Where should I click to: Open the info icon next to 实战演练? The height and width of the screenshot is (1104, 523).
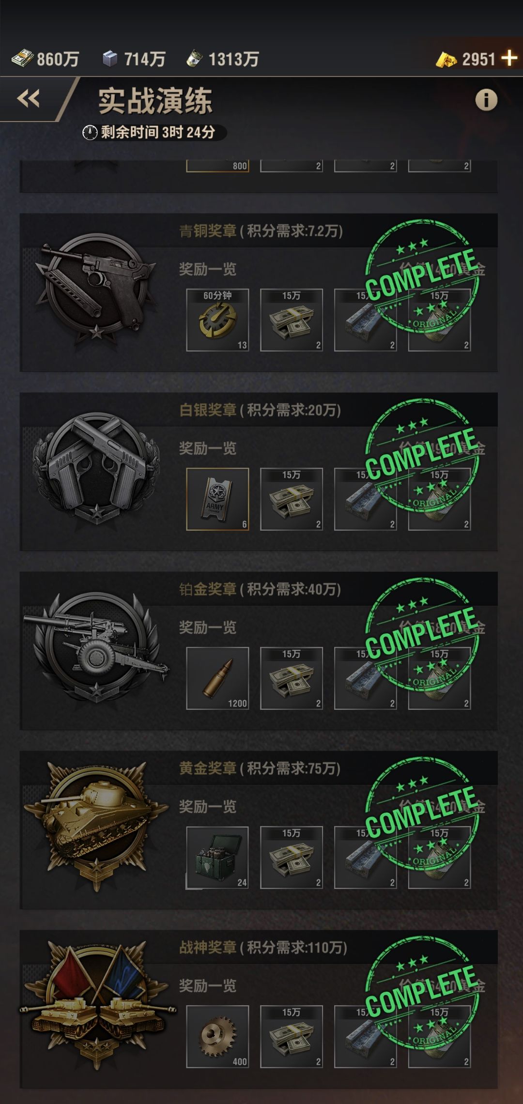click(x=486, y=100)
